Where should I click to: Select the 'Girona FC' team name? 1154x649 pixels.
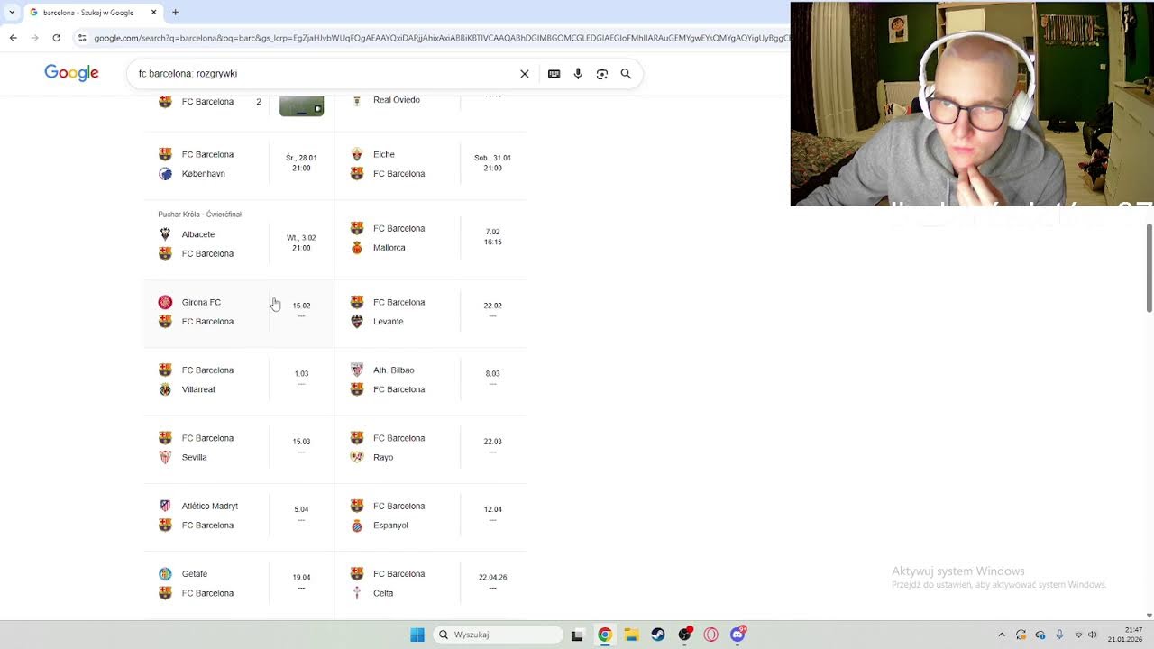point(201,302)
